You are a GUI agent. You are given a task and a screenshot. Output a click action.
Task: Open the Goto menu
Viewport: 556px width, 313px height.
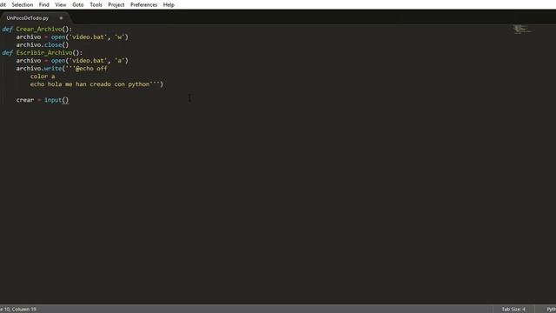[x=78, y=4]
